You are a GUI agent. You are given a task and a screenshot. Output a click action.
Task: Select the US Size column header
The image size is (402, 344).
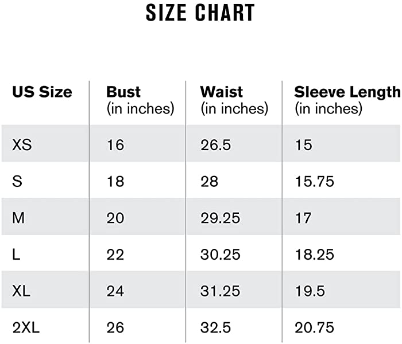(x=42, y=92)
